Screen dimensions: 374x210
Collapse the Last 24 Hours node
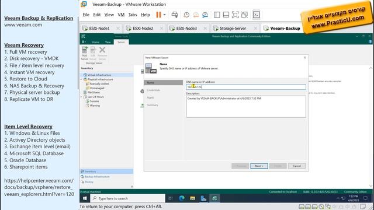point(81,97)
